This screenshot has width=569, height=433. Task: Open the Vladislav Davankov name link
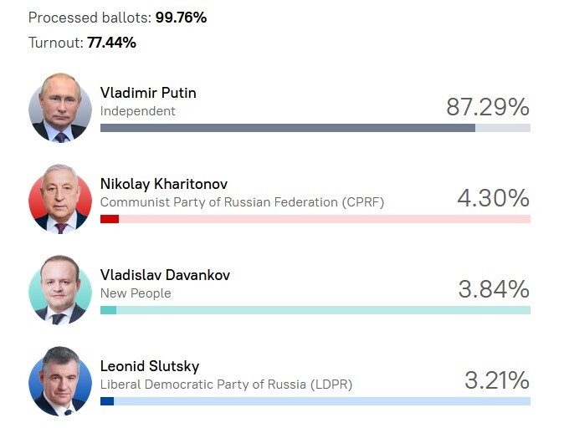(165, 275)
